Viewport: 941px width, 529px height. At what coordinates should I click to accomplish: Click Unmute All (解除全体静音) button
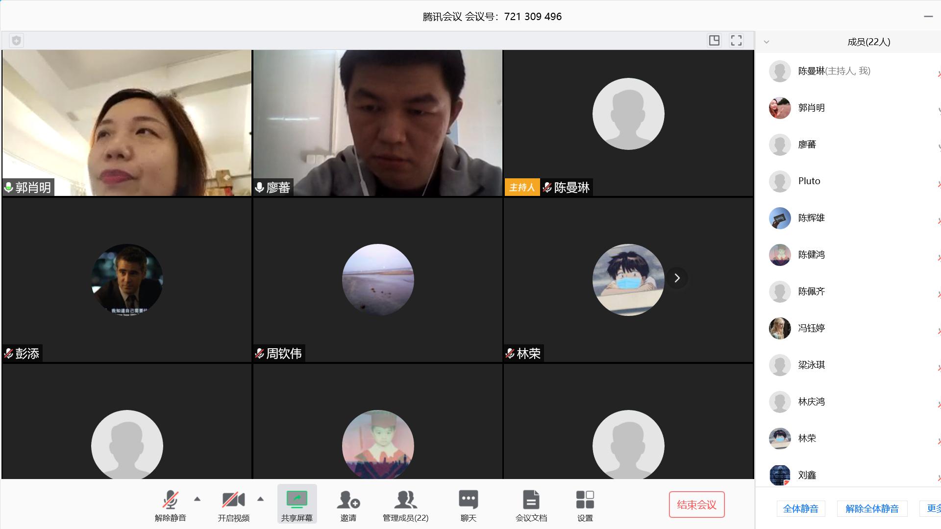[x=872, y=508]
